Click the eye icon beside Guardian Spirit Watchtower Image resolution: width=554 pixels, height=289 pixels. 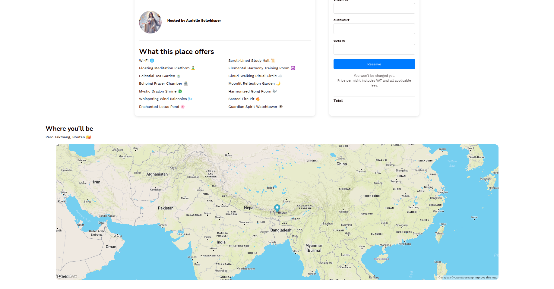click(281, 107)
